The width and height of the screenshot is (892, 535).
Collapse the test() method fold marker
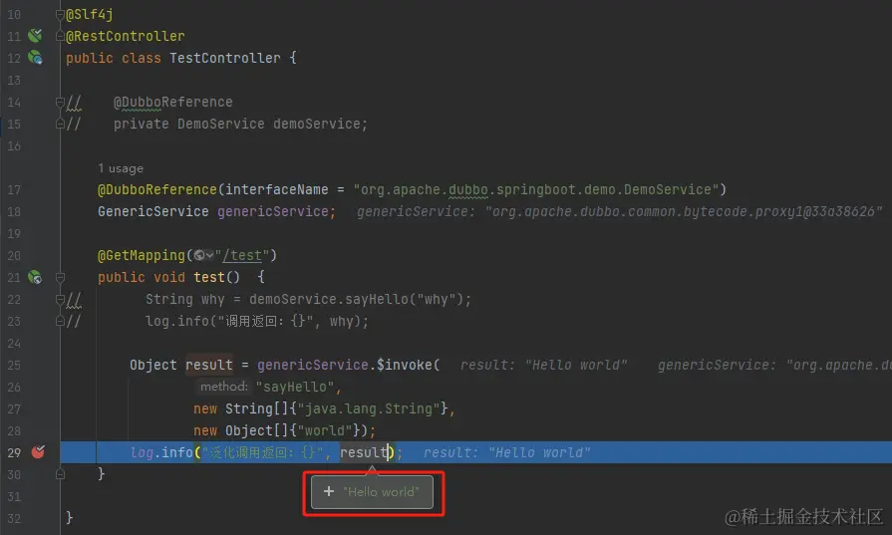pos(60,277)
